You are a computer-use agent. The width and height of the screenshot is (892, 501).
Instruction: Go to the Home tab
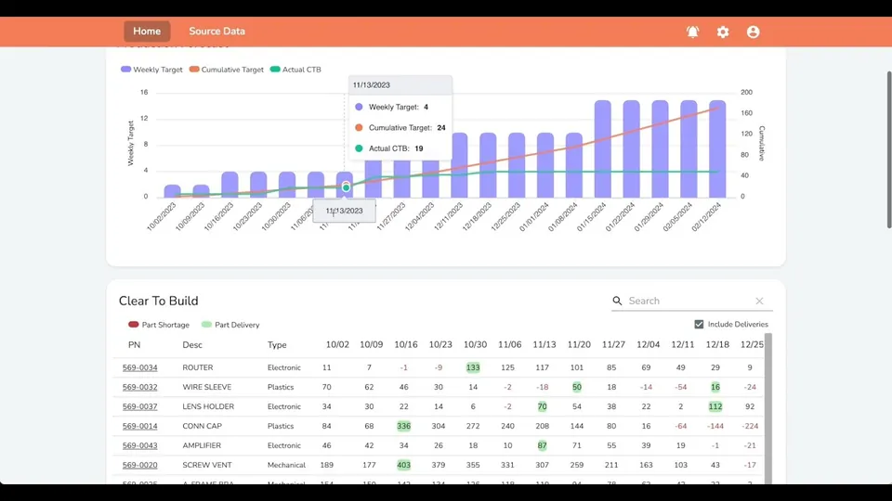click(147, 32)
